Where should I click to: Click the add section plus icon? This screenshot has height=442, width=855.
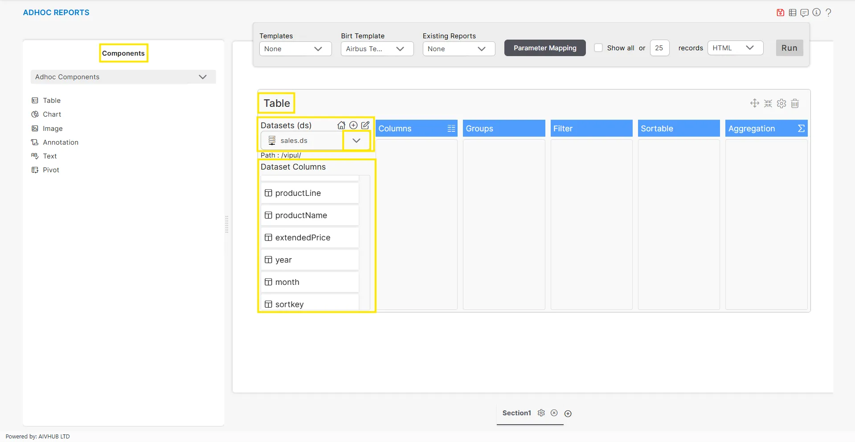point(568,414)
